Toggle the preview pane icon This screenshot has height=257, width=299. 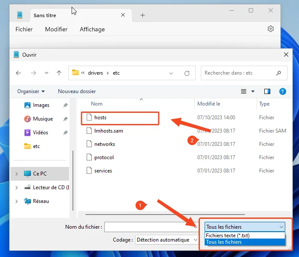coord(267,91)
